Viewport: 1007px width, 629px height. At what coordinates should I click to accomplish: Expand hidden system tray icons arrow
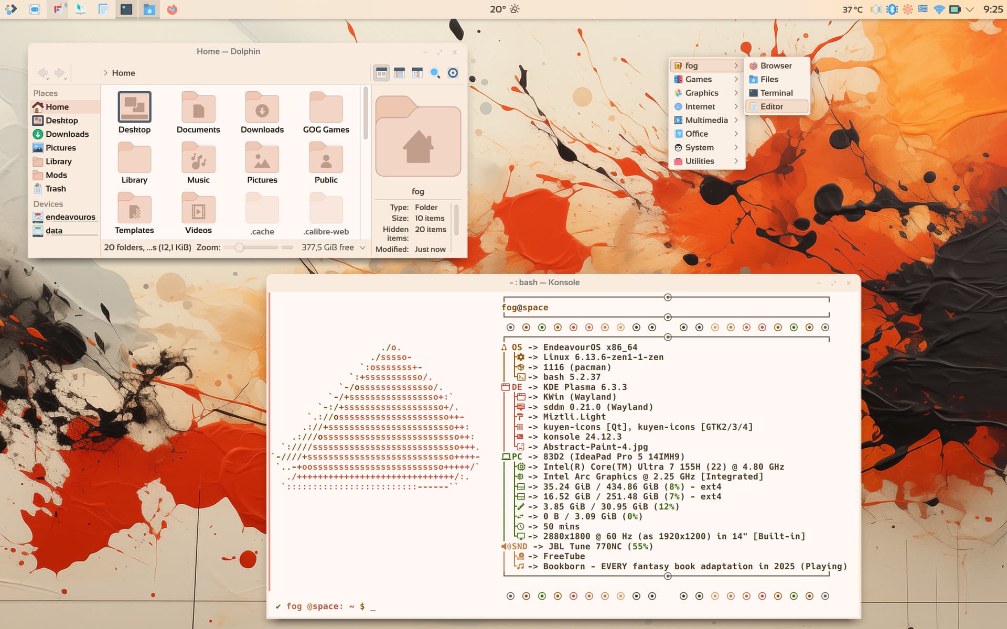970,9
